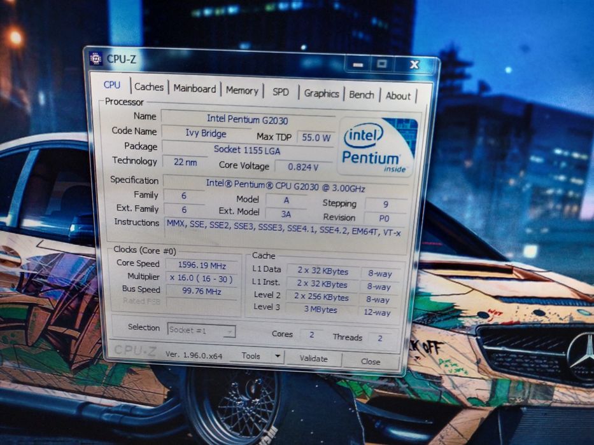The image size is (594, 445).
Task: Go to the SPD tab
Action: tap(280, 92)
